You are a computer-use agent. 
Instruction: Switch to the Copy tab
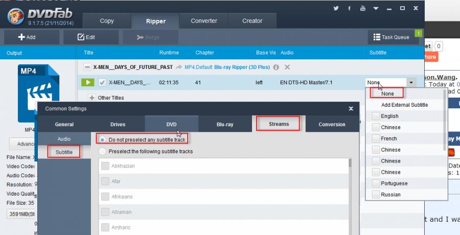tap(106, 21)
